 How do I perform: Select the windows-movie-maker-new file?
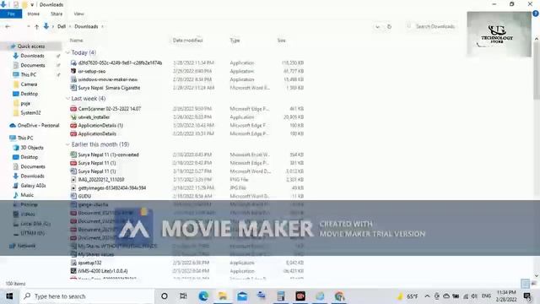tap(107, 79)
